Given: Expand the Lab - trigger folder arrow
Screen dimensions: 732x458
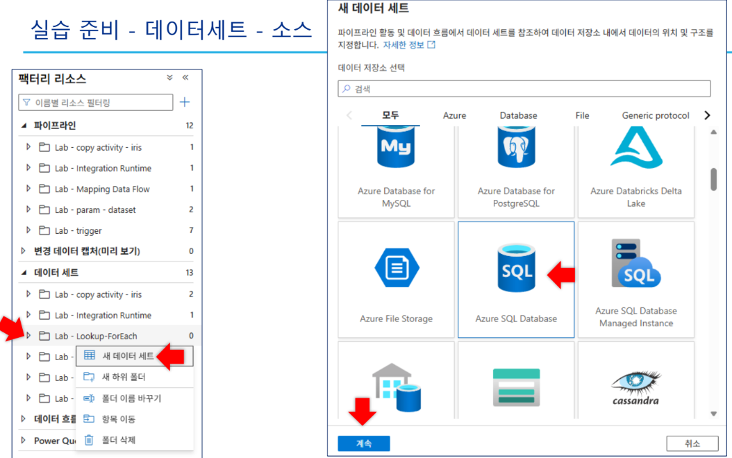Looking at the screenshot, I should pyautogui.click(x=28, y=230).
